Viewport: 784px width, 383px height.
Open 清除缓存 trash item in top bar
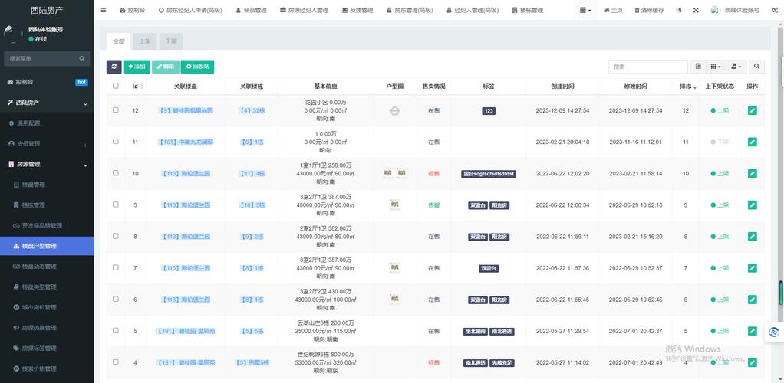tap(649, 10)
